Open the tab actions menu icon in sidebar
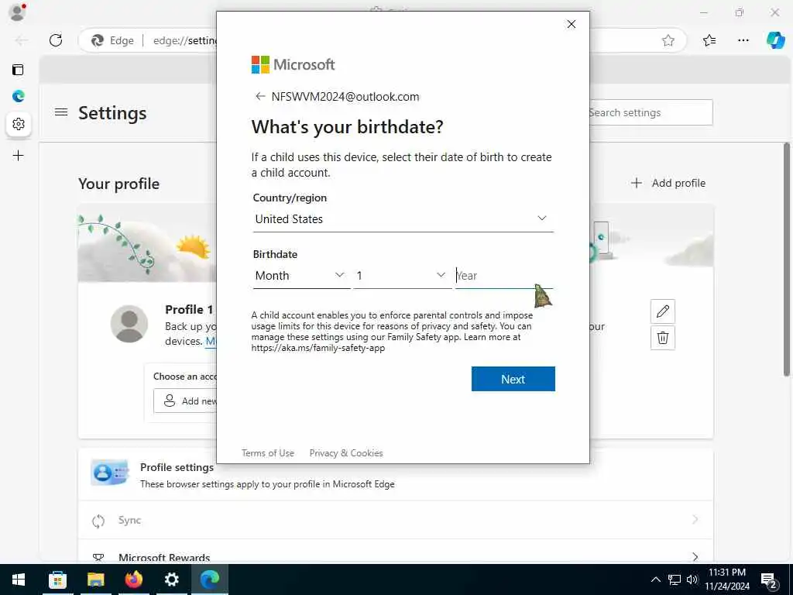The height and width of the screenshot is (595, 793). 19,70
